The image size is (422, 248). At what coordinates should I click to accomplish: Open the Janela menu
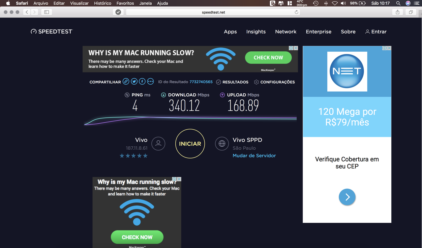[146, 3]
